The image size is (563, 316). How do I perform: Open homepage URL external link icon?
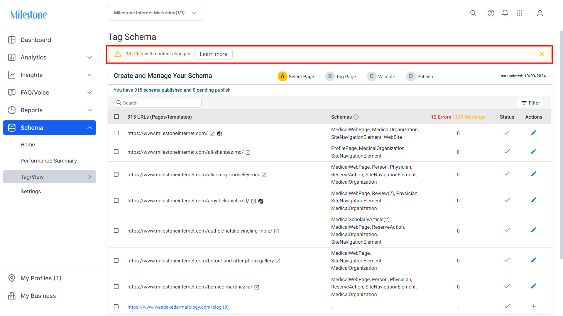212,134
